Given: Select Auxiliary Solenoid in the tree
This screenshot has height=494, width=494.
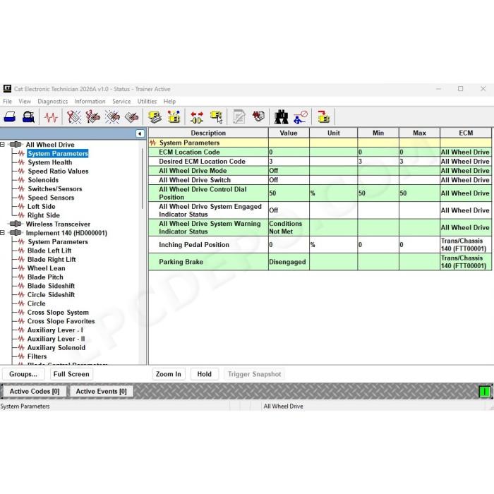Looking at the screenshot, I should tap(56, 347).
